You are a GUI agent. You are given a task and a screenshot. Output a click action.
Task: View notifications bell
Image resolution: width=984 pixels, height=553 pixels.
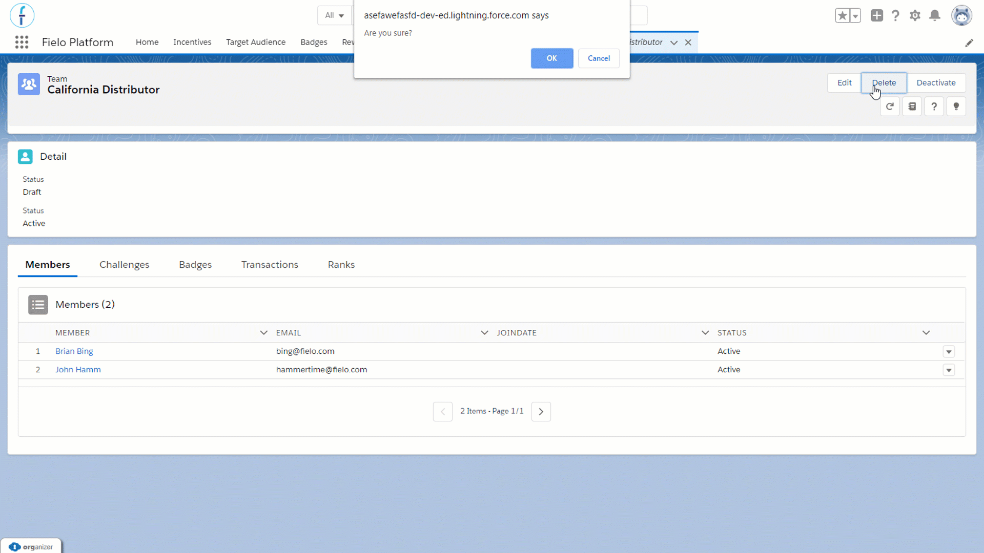[x=935, y=15]
